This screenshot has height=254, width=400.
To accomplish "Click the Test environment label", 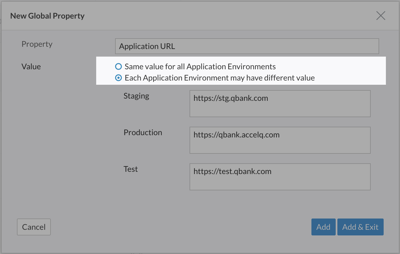I will pos(131,169).
